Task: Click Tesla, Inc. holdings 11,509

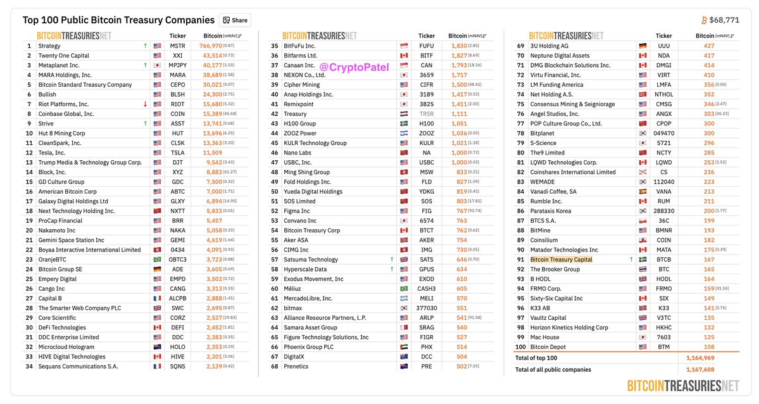Action: click(213, 153)
